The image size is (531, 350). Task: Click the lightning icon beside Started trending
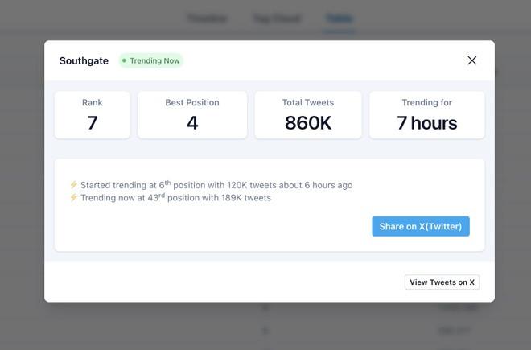tap(73, 185)
